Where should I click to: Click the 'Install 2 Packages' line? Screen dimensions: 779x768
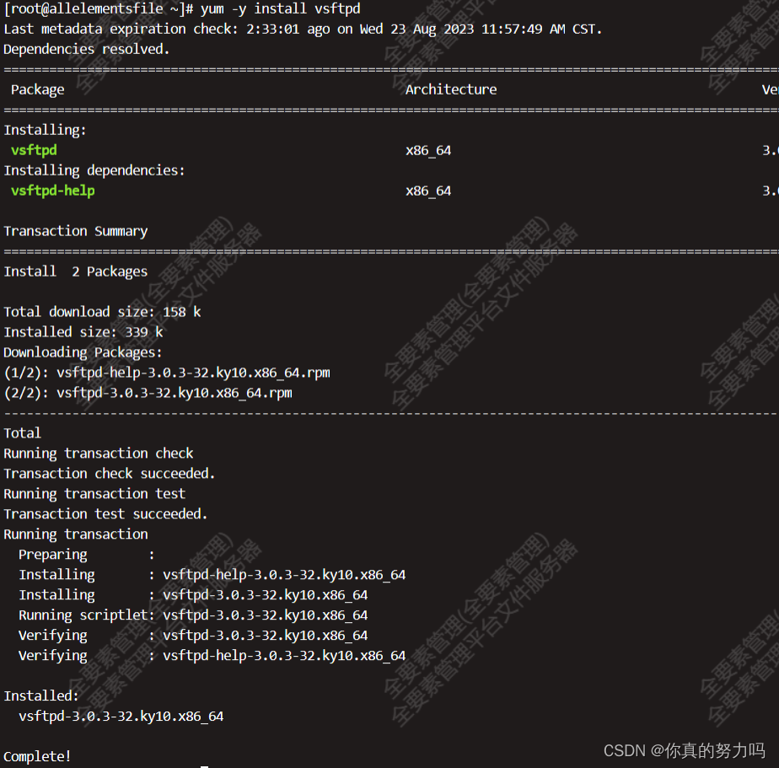[x=76, y=271]
